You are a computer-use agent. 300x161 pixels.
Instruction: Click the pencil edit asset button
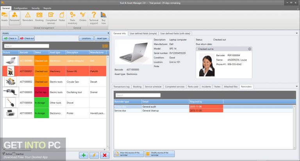point(94,155)
